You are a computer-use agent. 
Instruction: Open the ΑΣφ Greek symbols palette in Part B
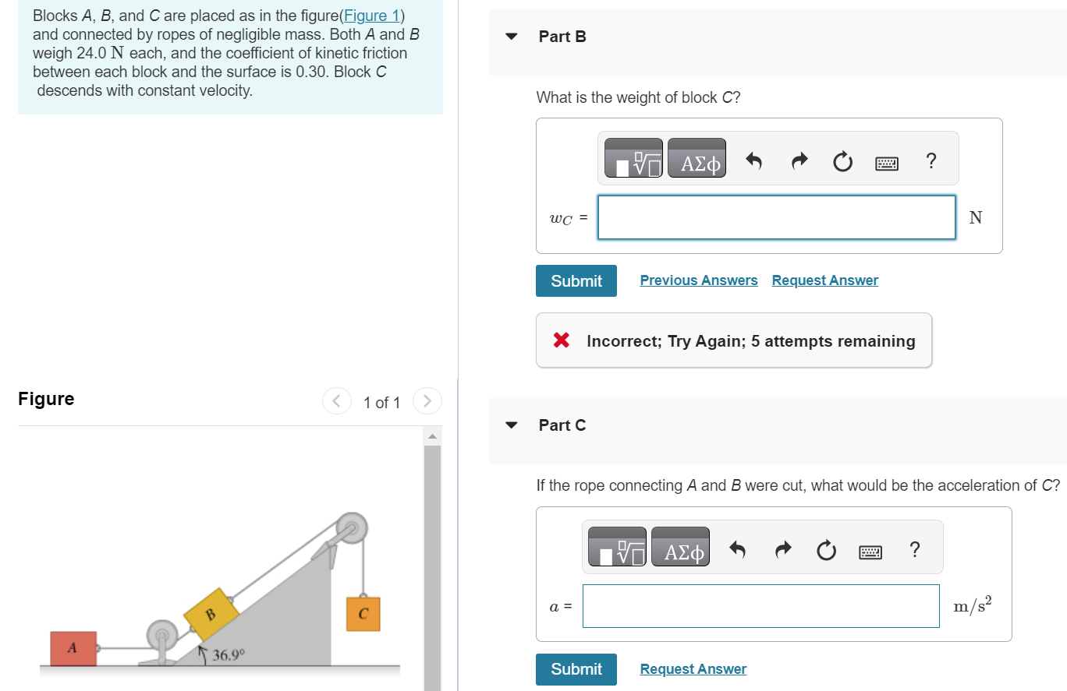pos(697,157)
